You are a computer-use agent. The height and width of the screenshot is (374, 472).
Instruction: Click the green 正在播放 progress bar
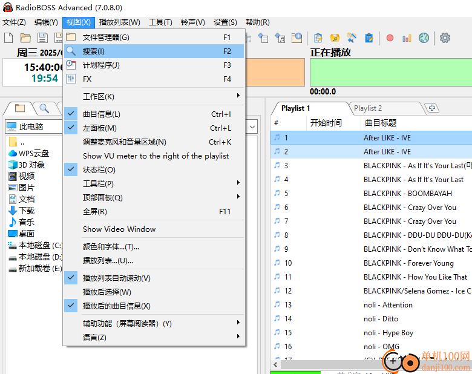391,72
